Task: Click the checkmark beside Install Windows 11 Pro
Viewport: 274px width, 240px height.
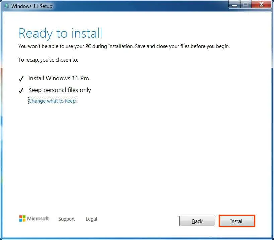Action: click(21, 78)
